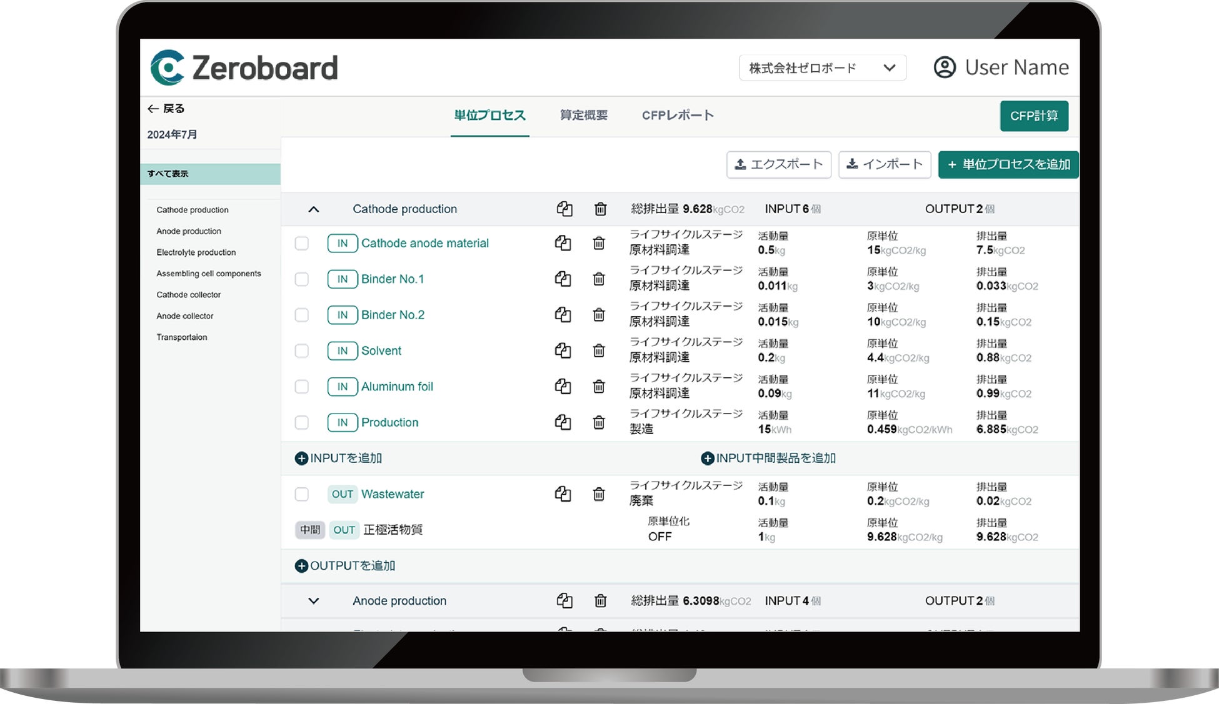The width and height of the screenshot is (1219, 704).
Task: Click trash icon for Aluminum foil
Action: (x=599, y=387)
